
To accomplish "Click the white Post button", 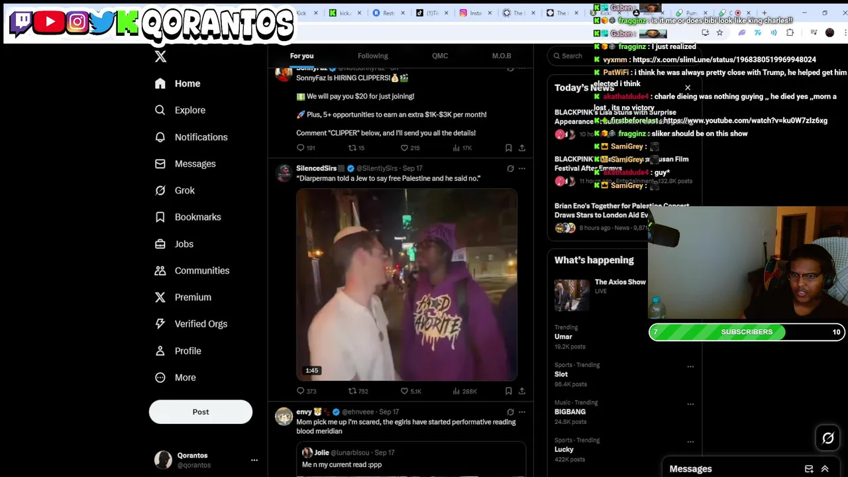I will [x=201, y=412].
